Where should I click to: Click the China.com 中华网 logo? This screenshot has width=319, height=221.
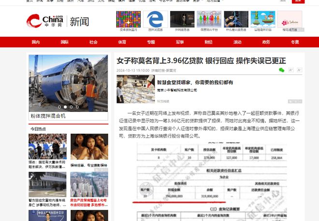tap(45, 21)
